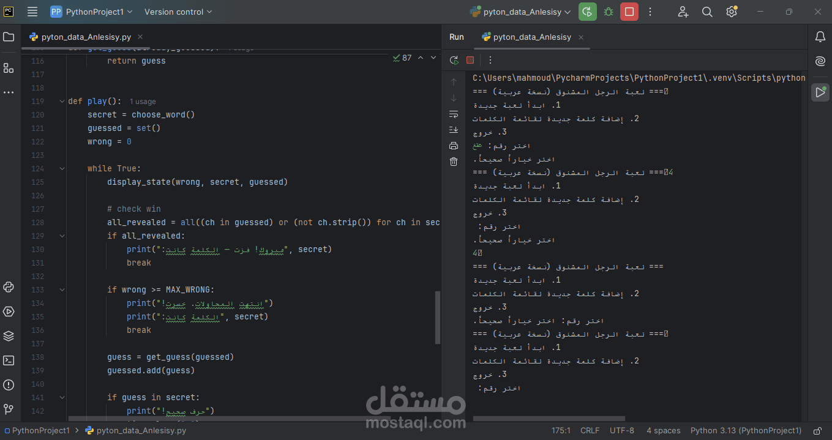Open run configuration pyton_data_Anlesisy dropdown
This screenshot has width=832, height=440.
click(x=520, y=12)
